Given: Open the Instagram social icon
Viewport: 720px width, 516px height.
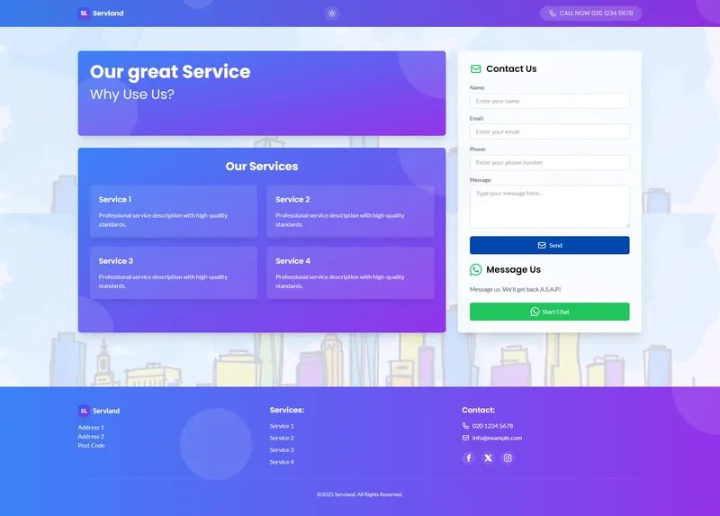Looking at the screenshot, I should point(508,457).
